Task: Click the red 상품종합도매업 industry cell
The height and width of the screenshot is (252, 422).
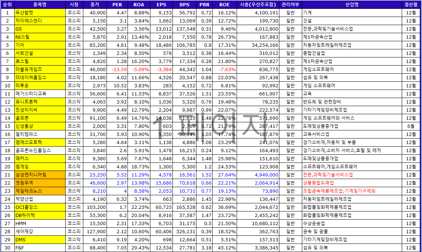Action: click(352, 183)
